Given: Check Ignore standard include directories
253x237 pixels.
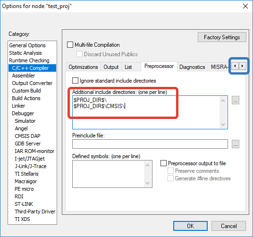Looking at the screenshot, I should 75,81.
